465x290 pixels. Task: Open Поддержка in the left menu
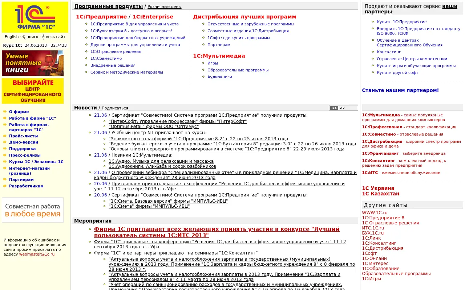(23, 149)
